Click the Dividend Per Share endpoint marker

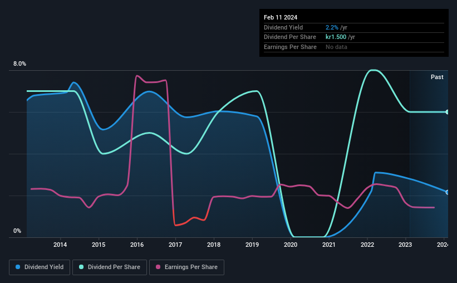[448, 112]
